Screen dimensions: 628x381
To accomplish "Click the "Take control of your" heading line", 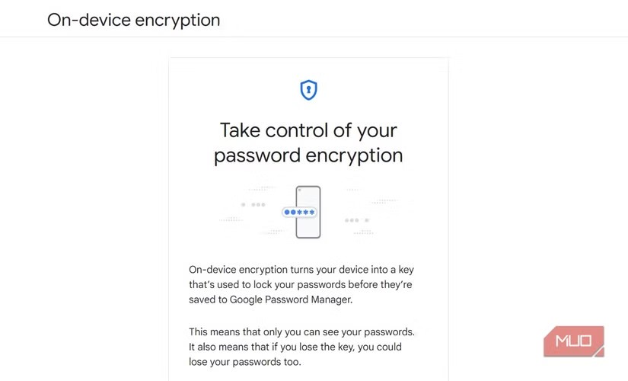I will pyautogui.click(x=308, y=130).
